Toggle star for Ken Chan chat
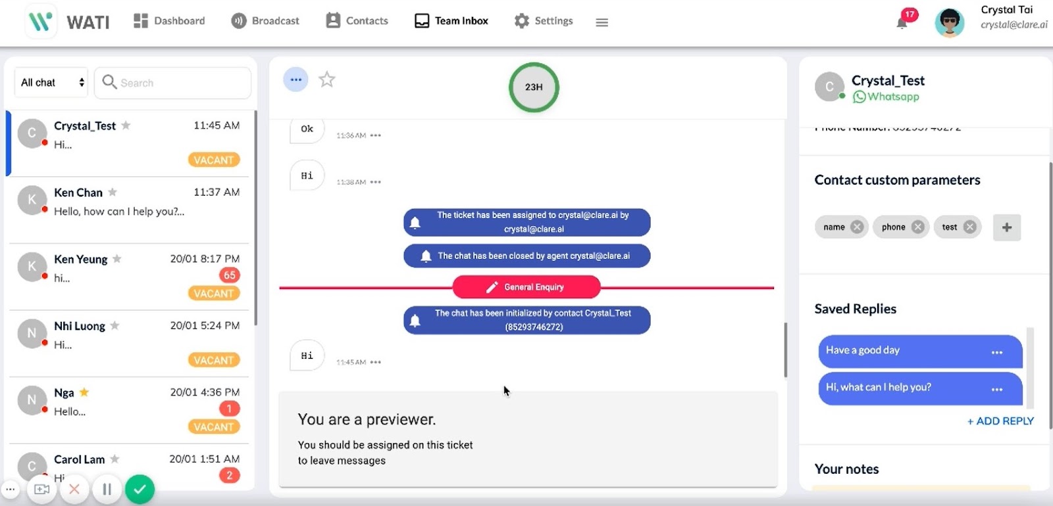 tap(113, 192)
